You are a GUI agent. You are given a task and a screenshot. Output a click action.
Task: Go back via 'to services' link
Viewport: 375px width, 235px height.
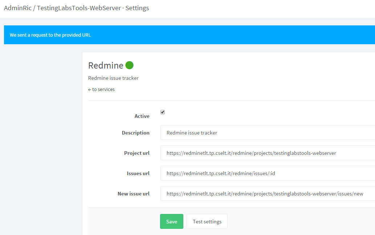pos(101,89)
